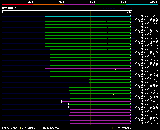The width and height of the screenshot is (160, 130).
Task: Click yellow gap marker under C5WYD7 bar
Action: click(113, 94)
